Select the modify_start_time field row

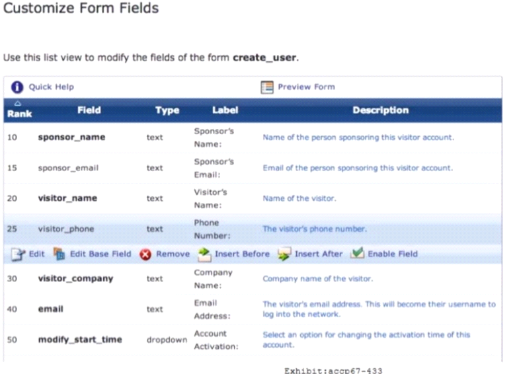click(80, 340)
